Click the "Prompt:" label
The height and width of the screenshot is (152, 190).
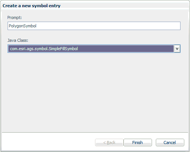click(14, 17)
